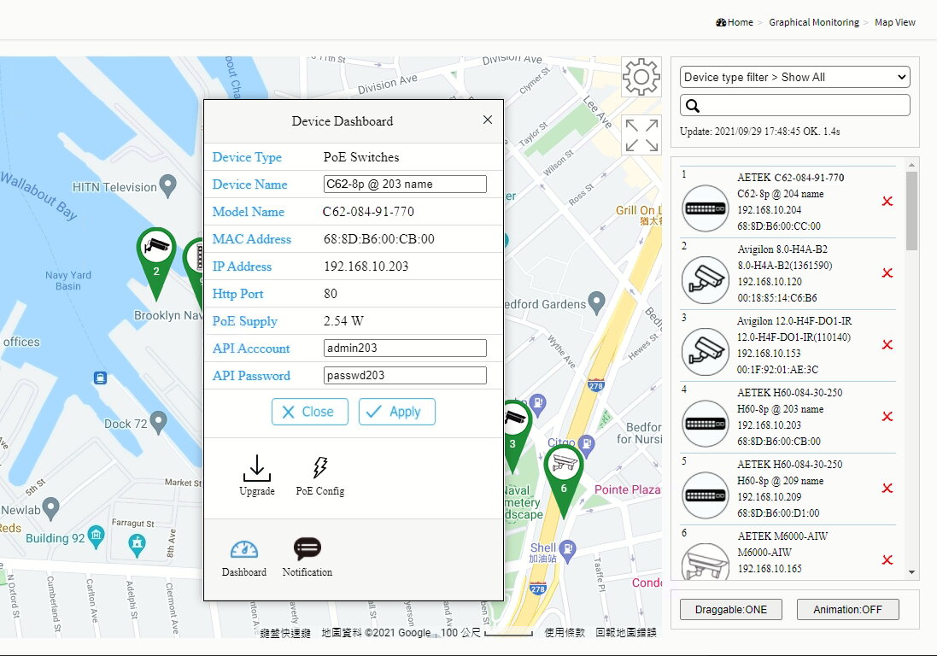
Task: Remove AETEK C62-084-91-770 with red X
Action: tap(887, 202)
